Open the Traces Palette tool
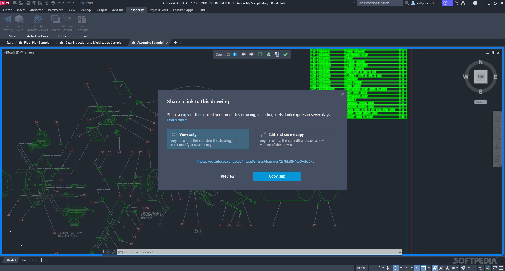Image resolution: width=505 pixels, height=271 pixels. coord(55,23)
